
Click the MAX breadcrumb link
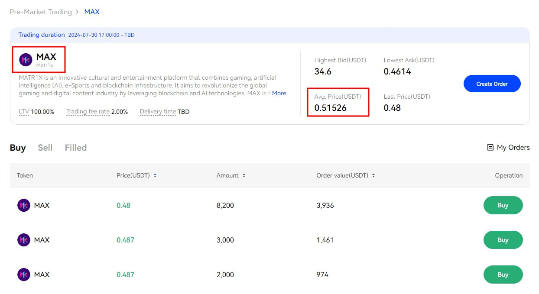pos(92,12)
